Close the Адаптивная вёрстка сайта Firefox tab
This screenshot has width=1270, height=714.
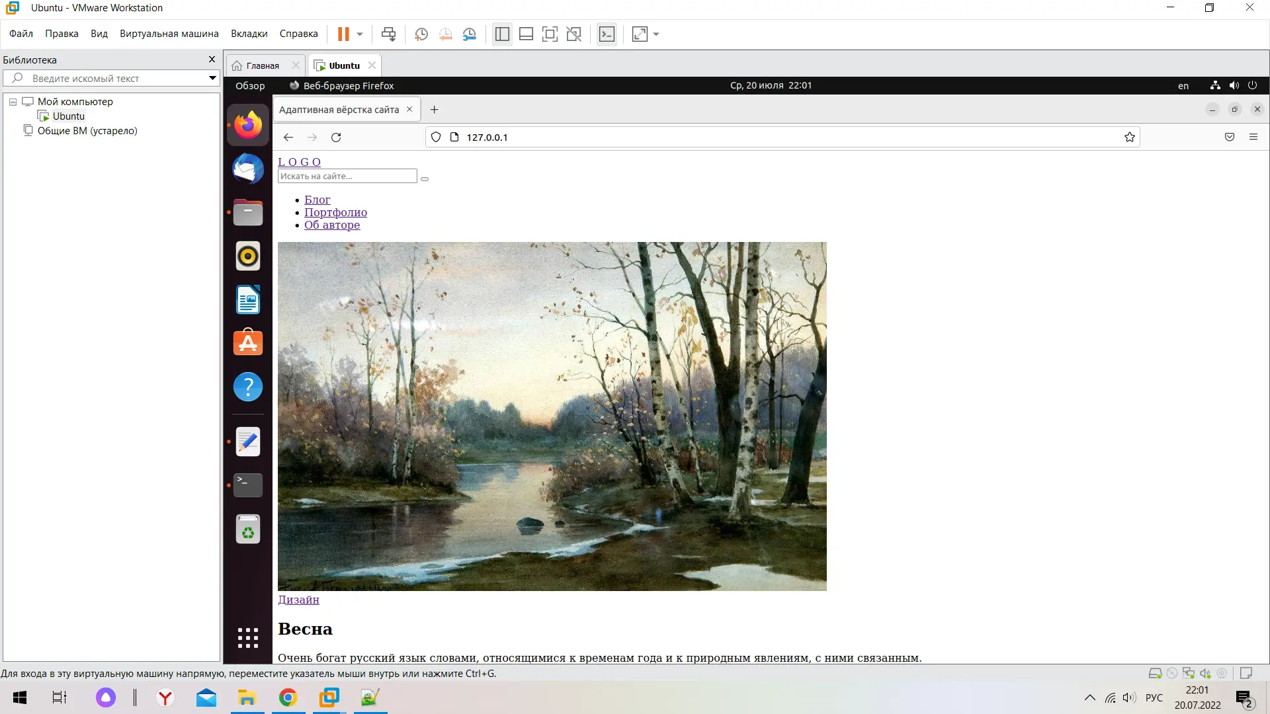coord(409,110)
